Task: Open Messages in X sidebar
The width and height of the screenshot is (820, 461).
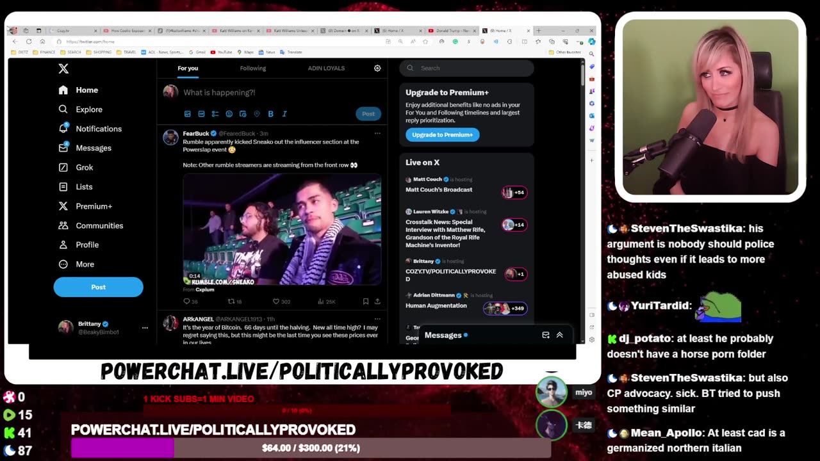Action: coord(85,148)
